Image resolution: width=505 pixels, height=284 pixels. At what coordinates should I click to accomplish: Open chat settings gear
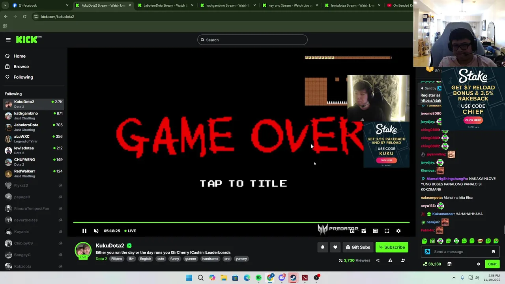coord(479,264)
